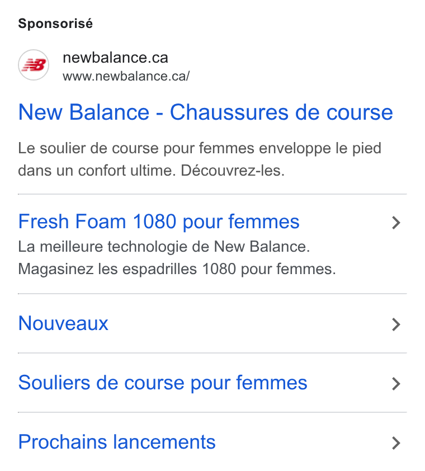Click the newbalance.ca site name

(x=115, y=58)
